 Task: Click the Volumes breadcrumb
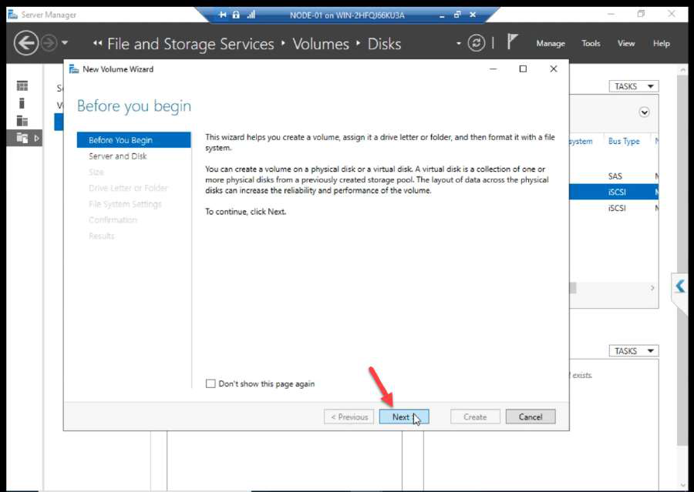tap(321, 44)
